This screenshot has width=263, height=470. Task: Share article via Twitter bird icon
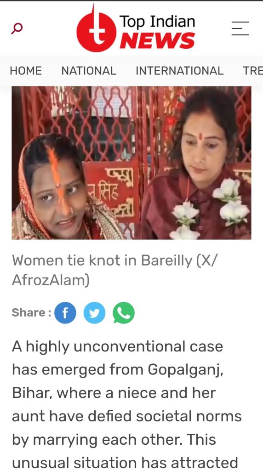point(94,313)
